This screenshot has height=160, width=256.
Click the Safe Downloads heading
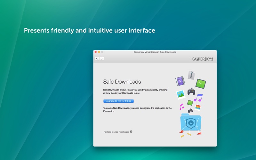click(x=122, y=82)
